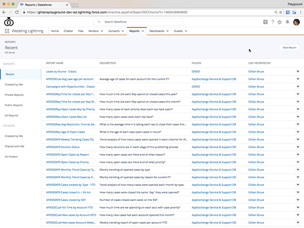This screenshot has width=304, height=228.
Task: Open the App Launcher grid icon
Action: tap(7, 31)
